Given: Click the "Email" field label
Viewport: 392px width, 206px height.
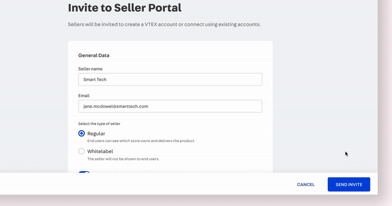Looking at the screenshot, I should pyautogui.click(x=84, y=96).
